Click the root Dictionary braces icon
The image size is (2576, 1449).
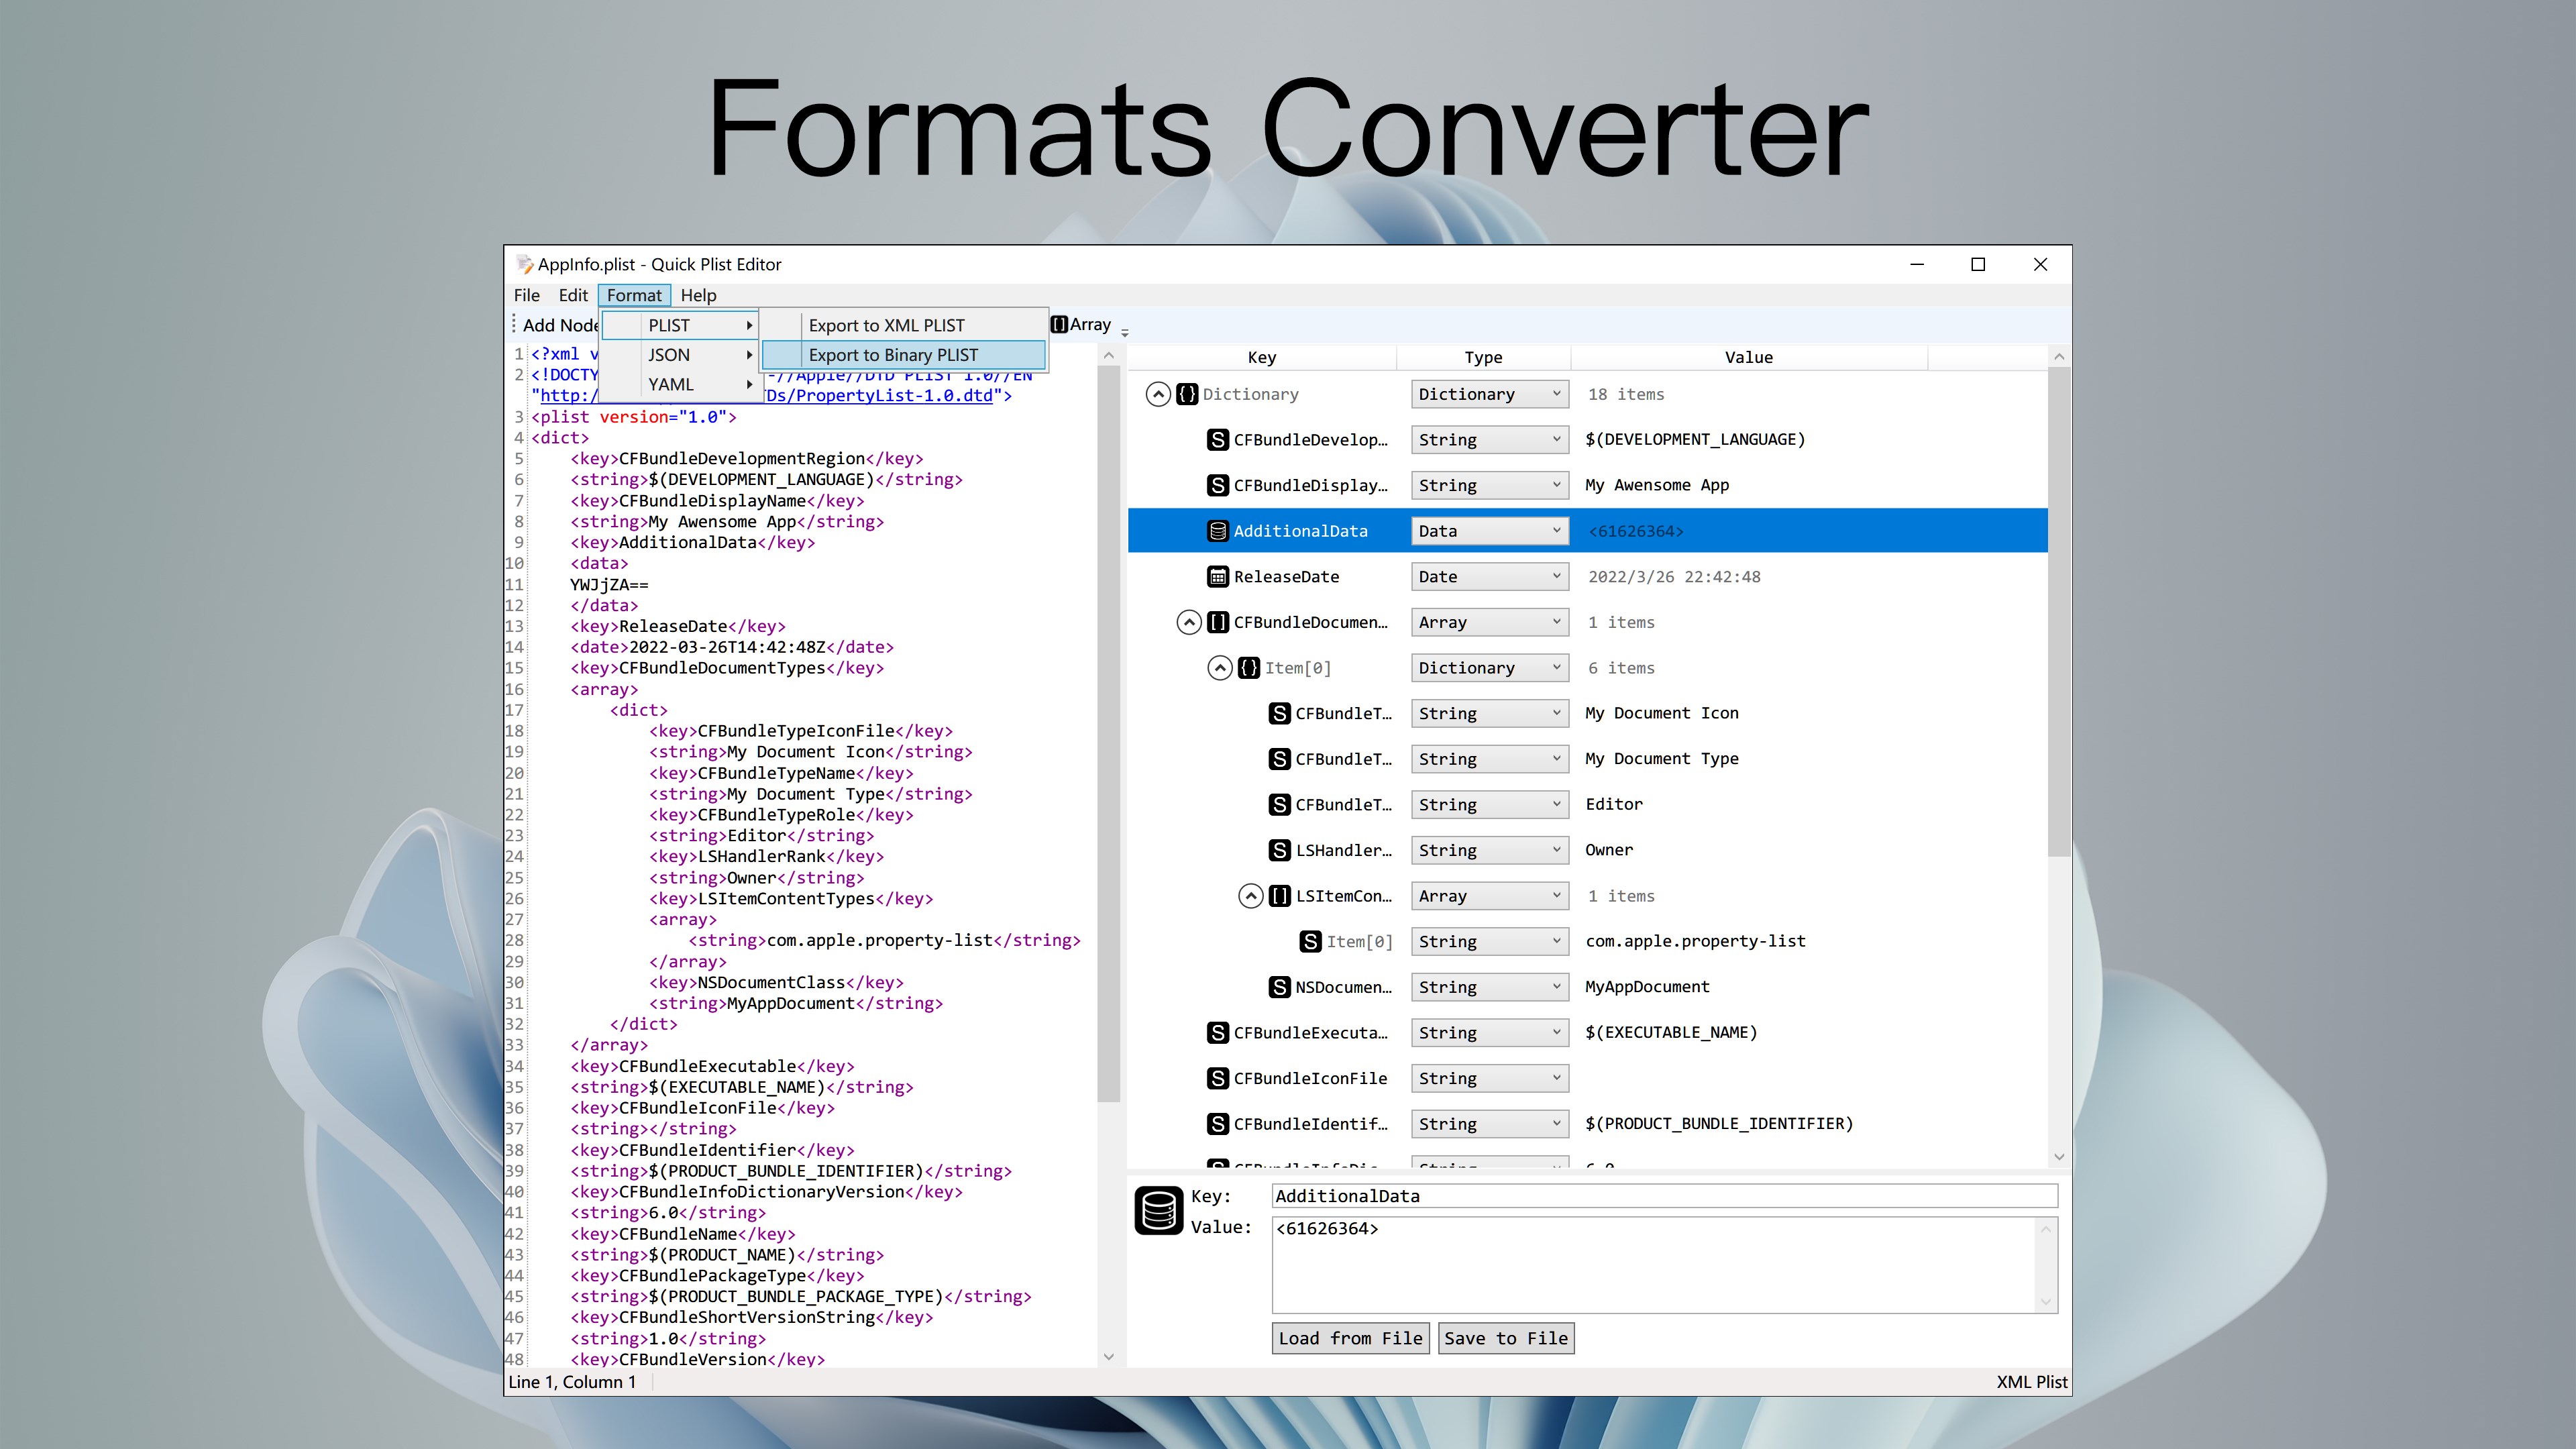[x=1187, y=394]
